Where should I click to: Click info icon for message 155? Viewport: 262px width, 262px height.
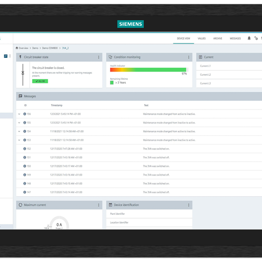pyautogui.click(x=25, y=122)
